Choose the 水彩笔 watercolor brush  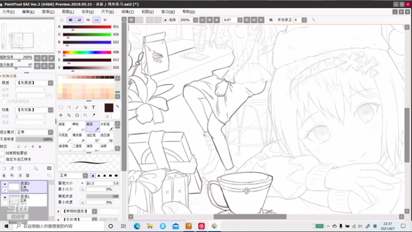tap(107, 126)
